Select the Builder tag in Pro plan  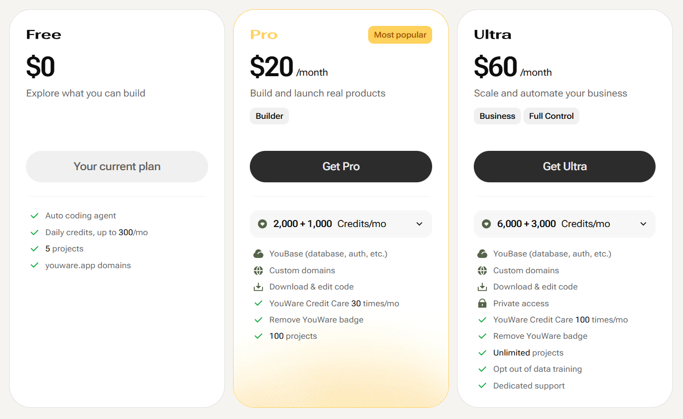269,116
